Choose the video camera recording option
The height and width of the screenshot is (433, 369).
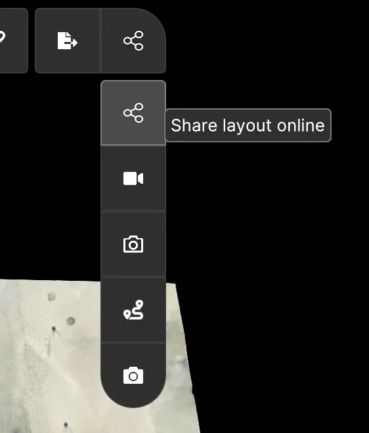click(x=133, y=178)
